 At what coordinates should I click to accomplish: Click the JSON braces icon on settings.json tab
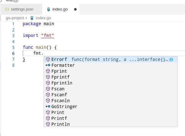coord(7,9)
